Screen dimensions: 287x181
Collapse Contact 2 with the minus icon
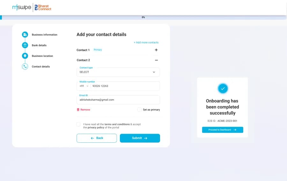(156, 60)
